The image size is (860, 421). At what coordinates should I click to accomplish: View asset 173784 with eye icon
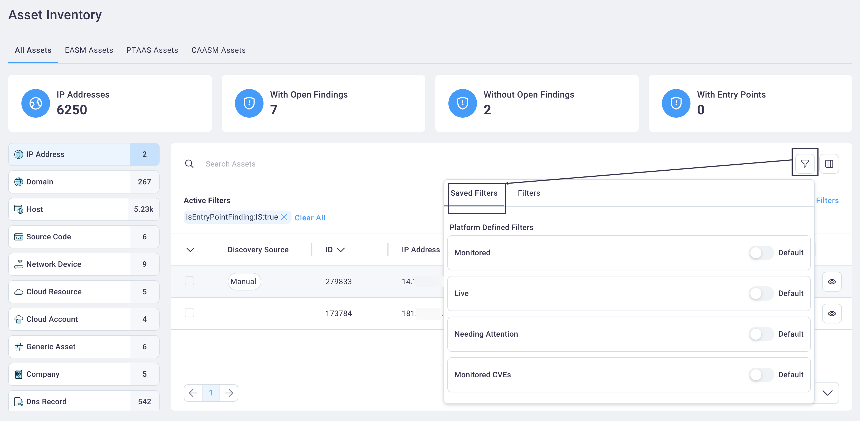(832, 314)
